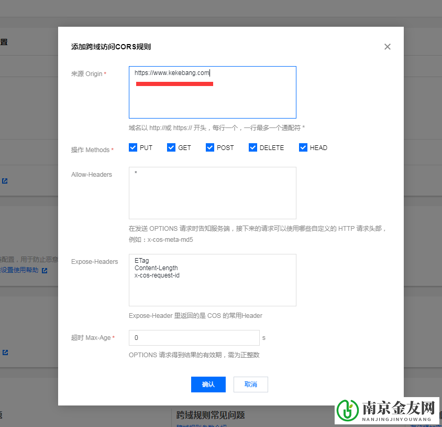
Task: Click the close X of the CORS dialog
Action: (388, 47)
